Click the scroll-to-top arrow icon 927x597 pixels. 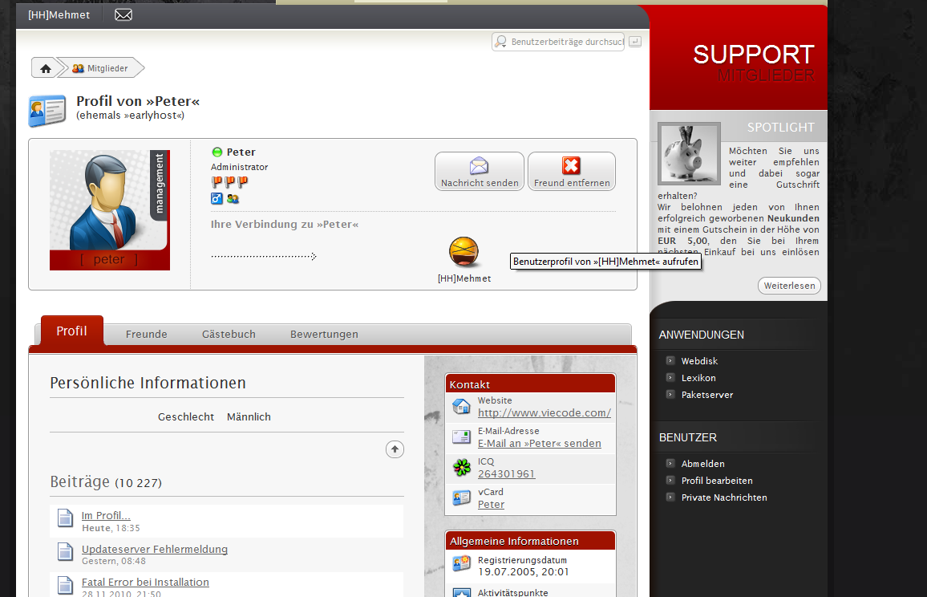pos(395,449)
